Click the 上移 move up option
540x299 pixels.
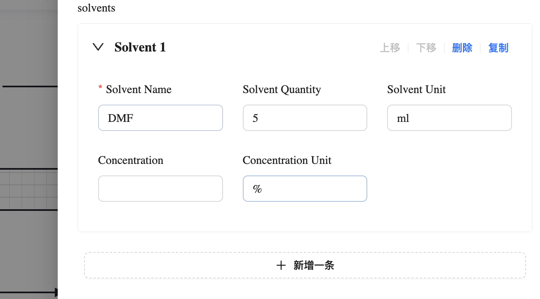pos(390,48)
